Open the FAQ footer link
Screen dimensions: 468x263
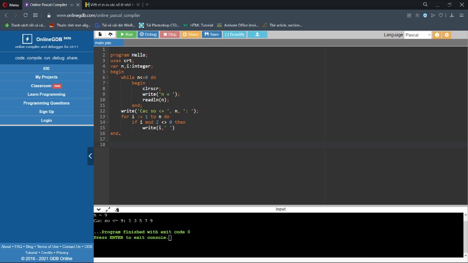18,247
